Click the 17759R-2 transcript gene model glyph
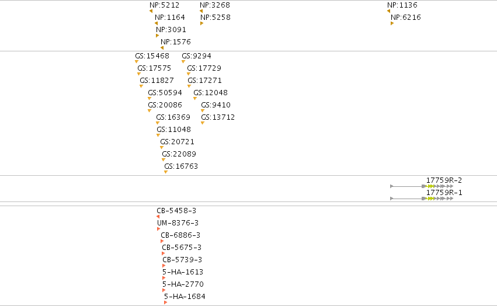The width and height of the screenshot is (497, 306). pyautogui.click(x=422, y=186)
